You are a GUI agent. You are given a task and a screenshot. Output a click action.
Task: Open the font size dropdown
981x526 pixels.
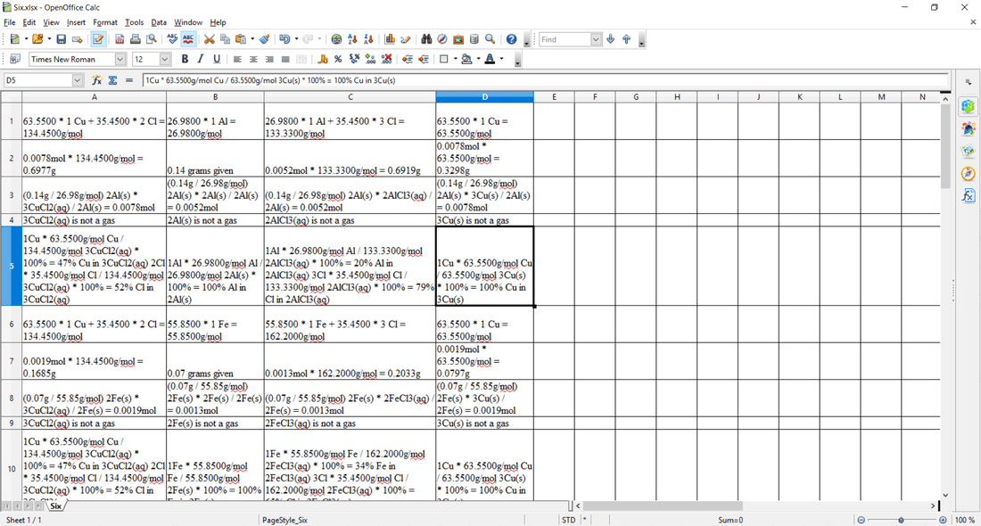point(165,59)
